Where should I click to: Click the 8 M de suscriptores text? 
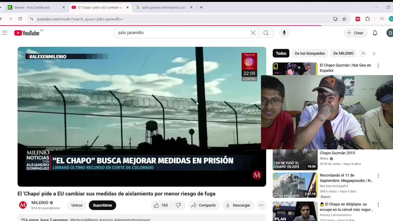45,208
